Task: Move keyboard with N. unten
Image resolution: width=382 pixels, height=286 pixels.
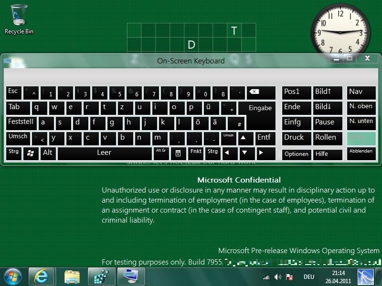Action: 361,123
